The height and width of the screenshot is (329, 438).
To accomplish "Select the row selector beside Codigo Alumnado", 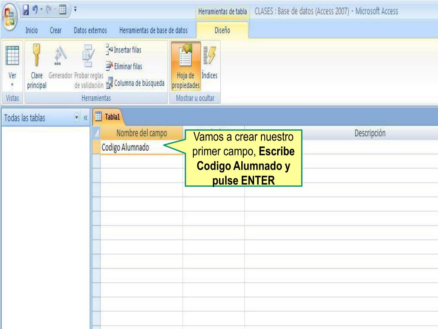I will pyautogui.click(x=96, y=147).
